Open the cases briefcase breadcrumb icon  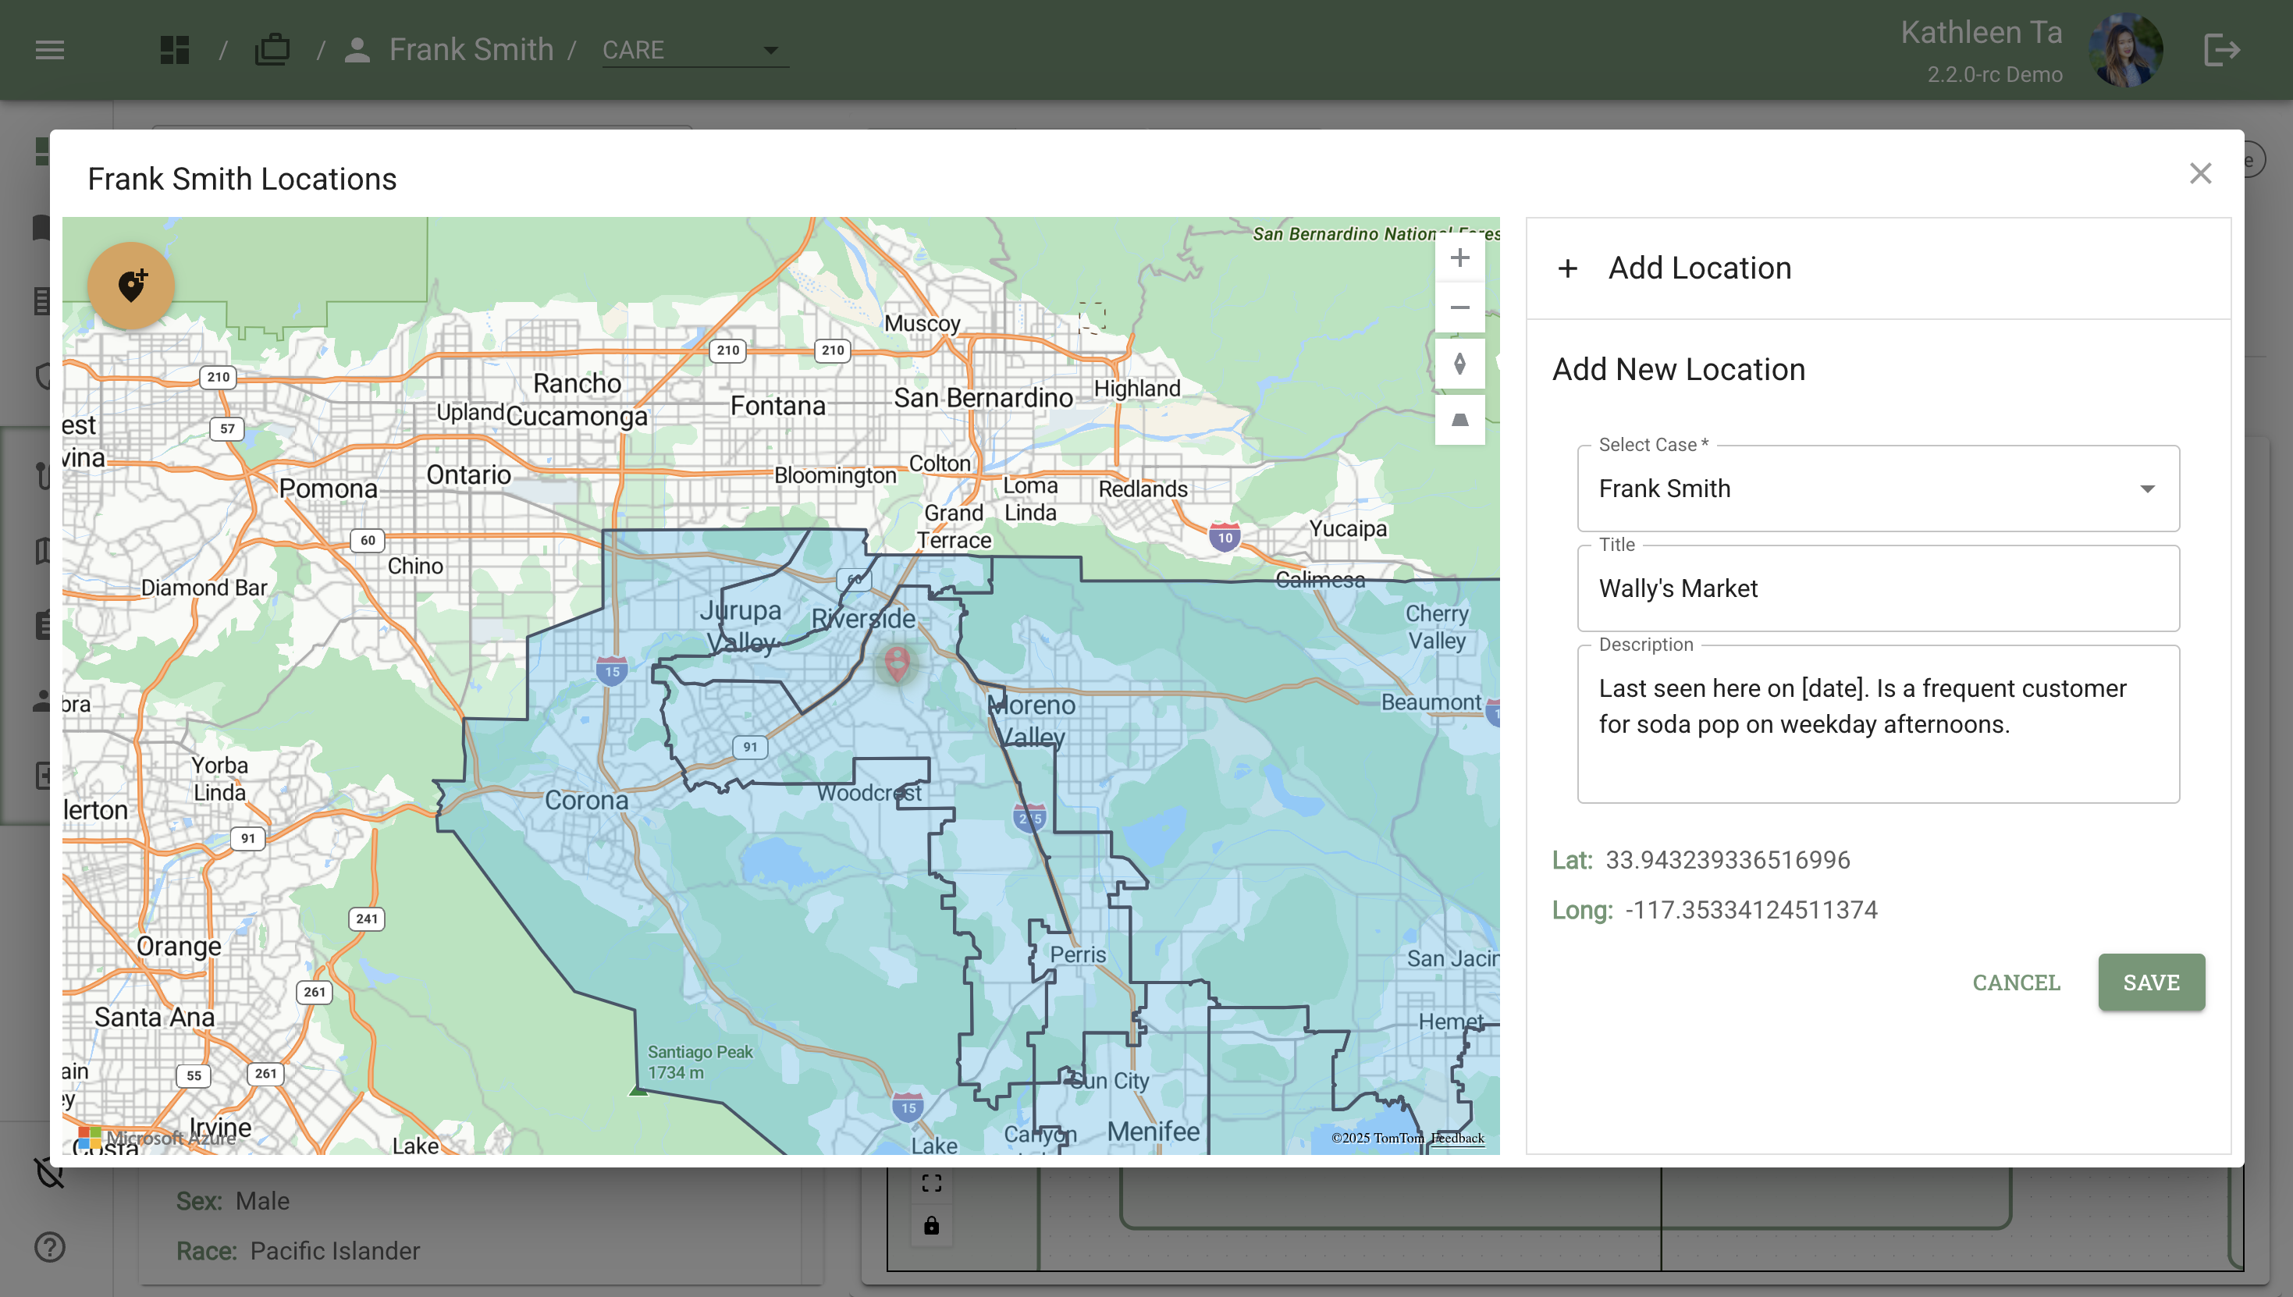tap(272, 50)
